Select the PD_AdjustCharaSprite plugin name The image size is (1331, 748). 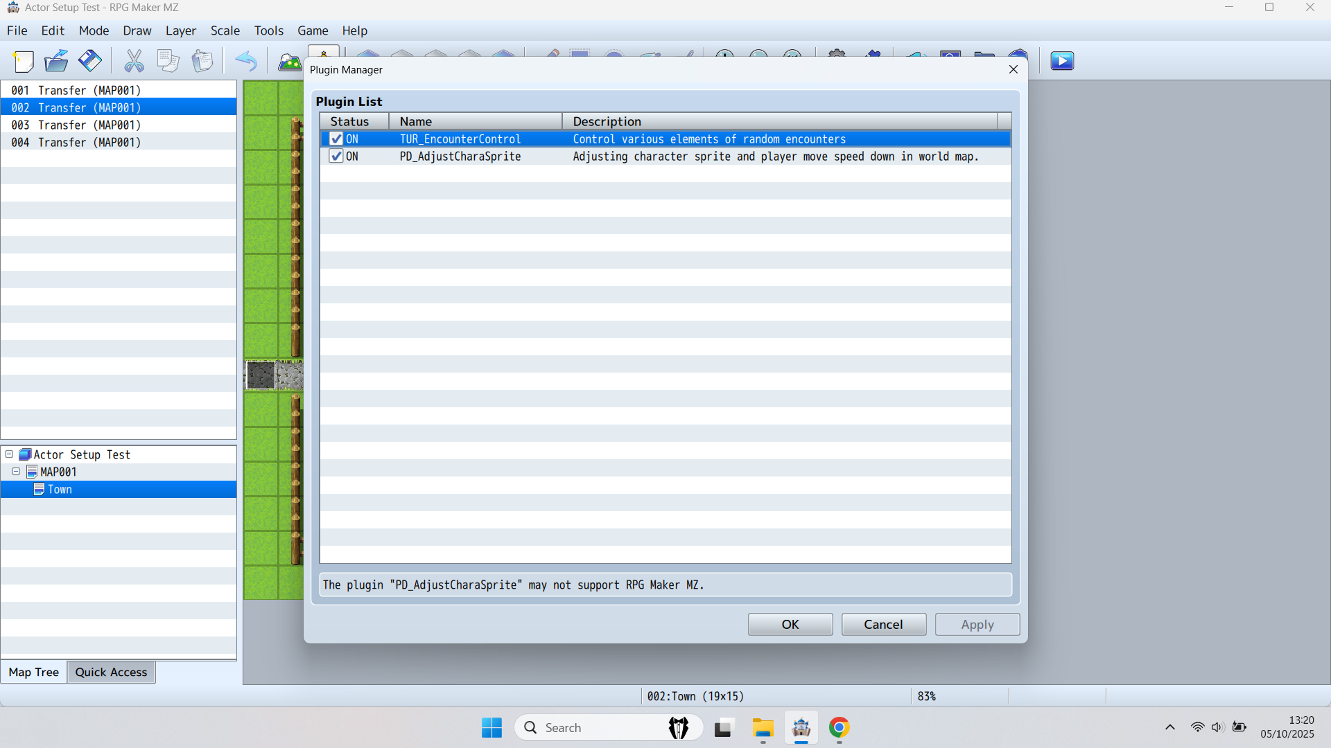pyautogui.click(x=460, y=157)
